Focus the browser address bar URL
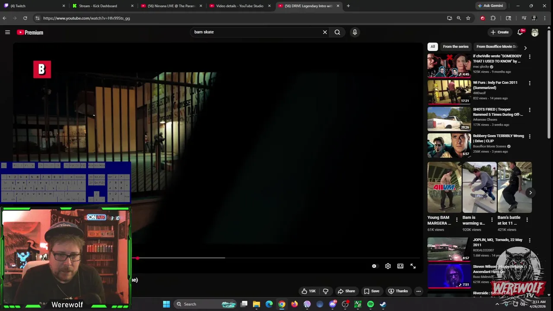The image size is (553, 311). point(86,18)
